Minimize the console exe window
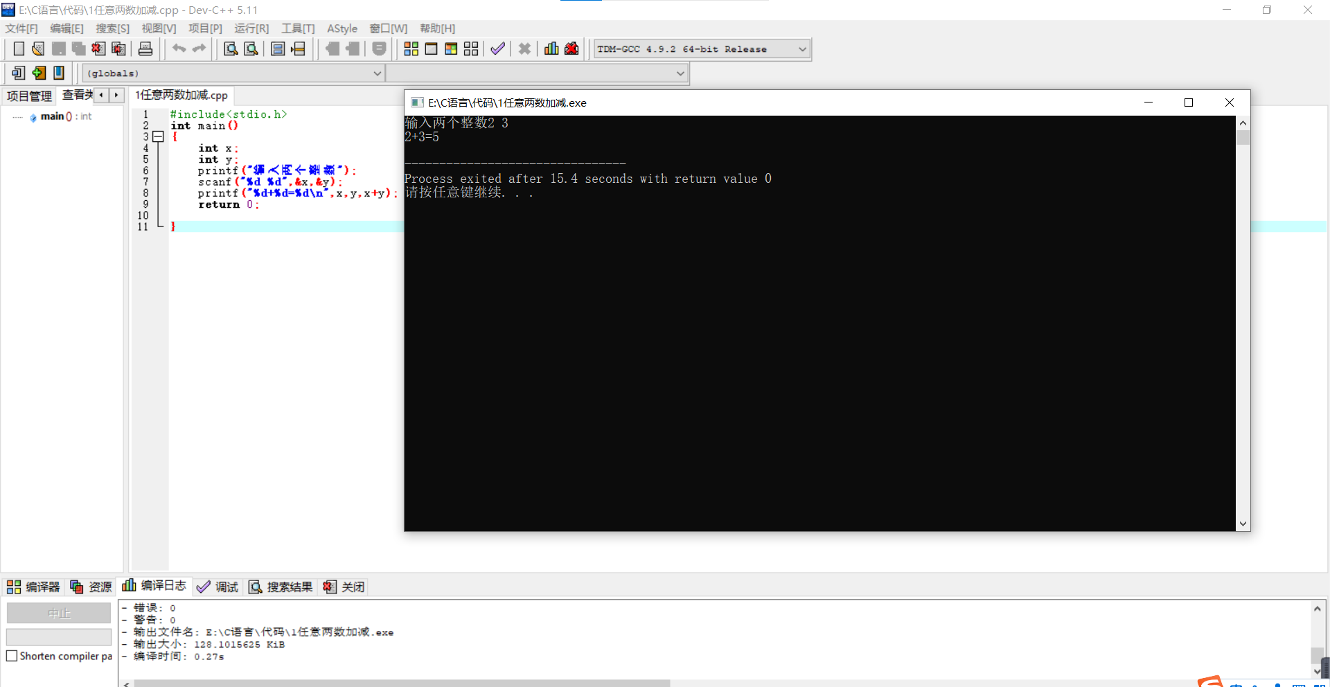Image resolution: width=1330 pixels, height=687 pixels. click(x=1148, y=102)
